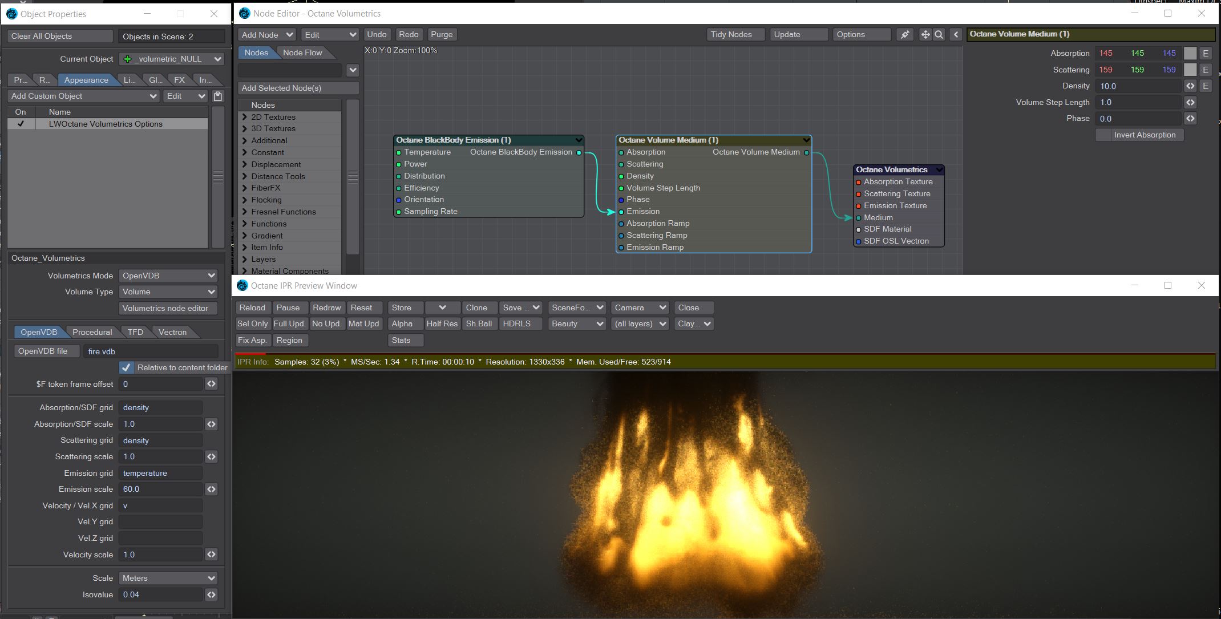
Task: Click the OpenVDB file name field fire.vdb
Action: (x=151, y=351)
